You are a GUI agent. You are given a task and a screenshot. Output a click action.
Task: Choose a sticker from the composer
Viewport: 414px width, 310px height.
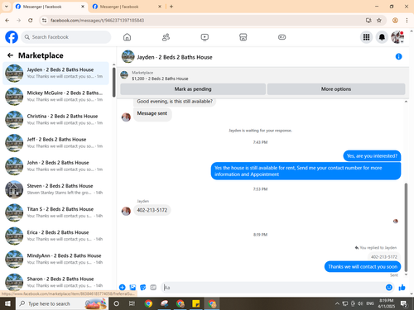click(142, 288)
